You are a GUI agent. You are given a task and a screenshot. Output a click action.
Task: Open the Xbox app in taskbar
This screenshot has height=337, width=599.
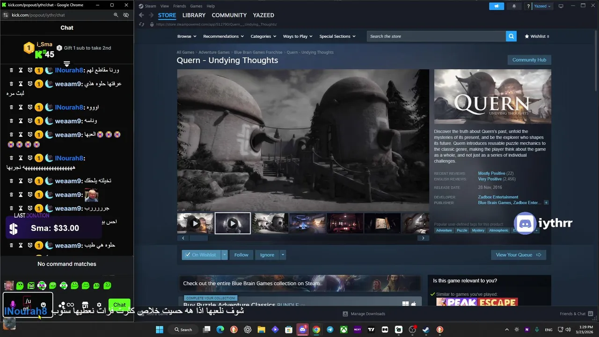click(x=344, y=330)
